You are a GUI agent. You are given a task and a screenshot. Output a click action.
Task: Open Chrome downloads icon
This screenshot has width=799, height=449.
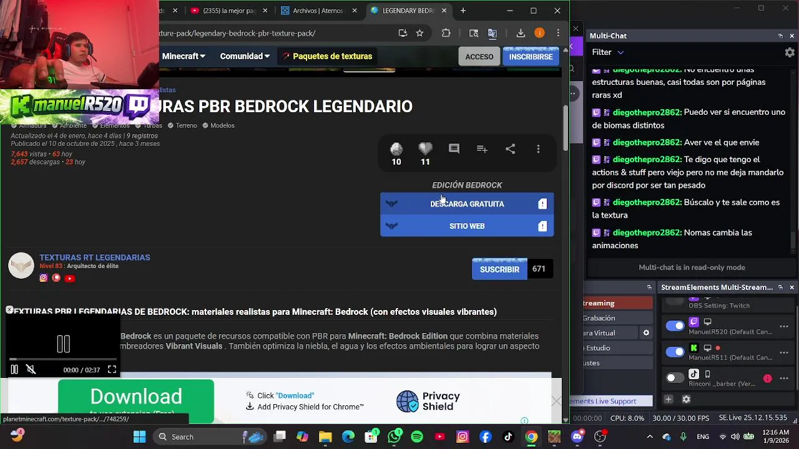tap(521, 33)
